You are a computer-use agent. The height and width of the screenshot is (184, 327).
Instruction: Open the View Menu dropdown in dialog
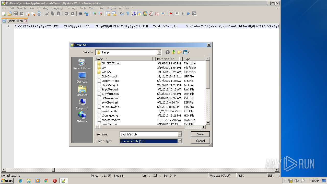click(x=186, y=52)
